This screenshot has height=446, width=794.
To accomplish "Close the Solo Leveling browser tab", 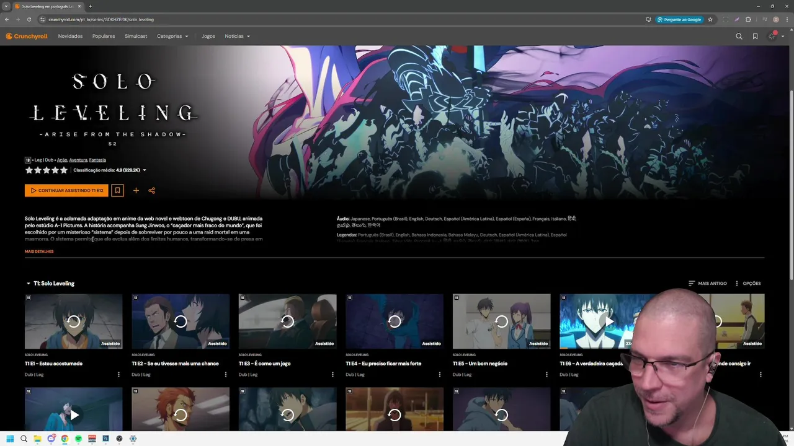I will pos(80,6).
